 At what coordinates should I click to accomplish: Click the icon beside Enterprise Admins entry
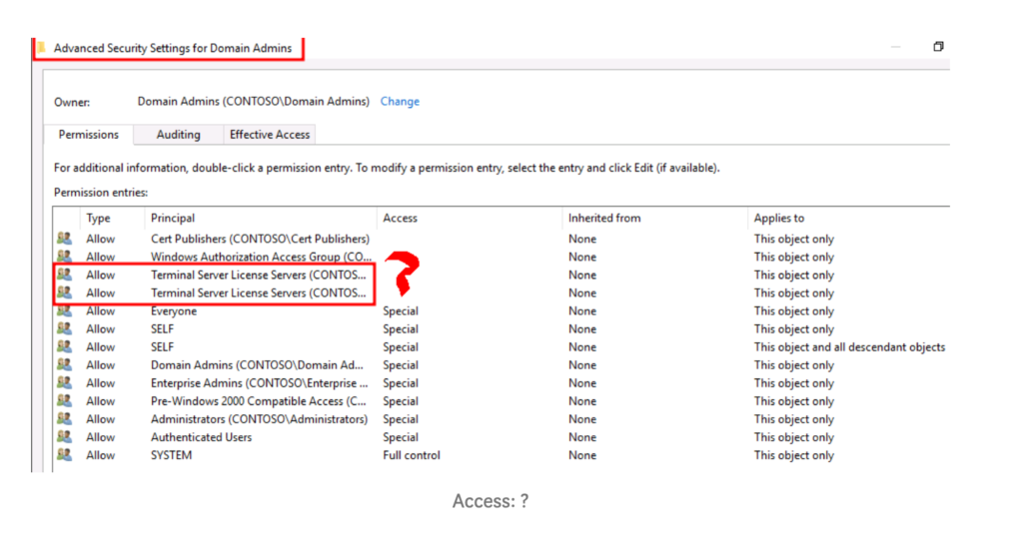coord(65,383)
